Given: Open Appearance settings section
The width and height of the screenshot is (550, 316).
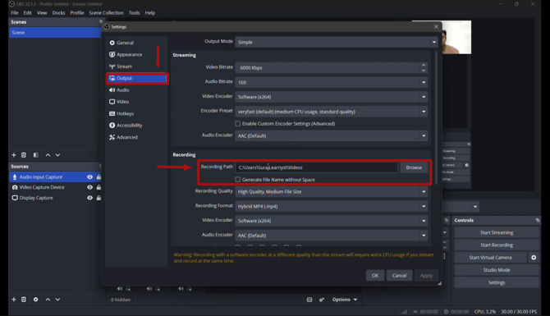Looking at the screenshot, I should [x=126, y=55].
